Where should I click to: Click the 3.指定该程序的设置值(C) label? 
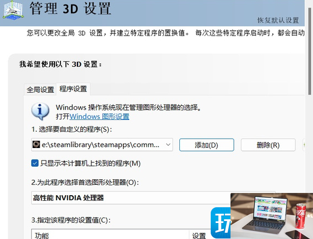pos(71,220)
